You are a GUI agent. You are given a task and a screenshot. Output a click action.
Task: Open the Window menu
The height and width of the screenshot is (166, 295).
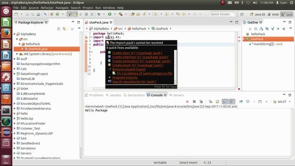coord(109,8)
